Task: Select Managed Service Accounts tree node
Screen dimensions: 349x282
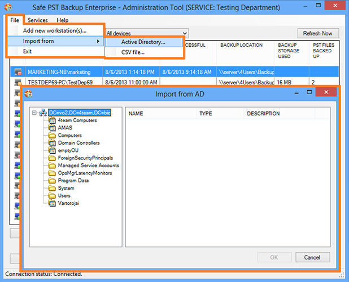Action: tap(88, 165)
